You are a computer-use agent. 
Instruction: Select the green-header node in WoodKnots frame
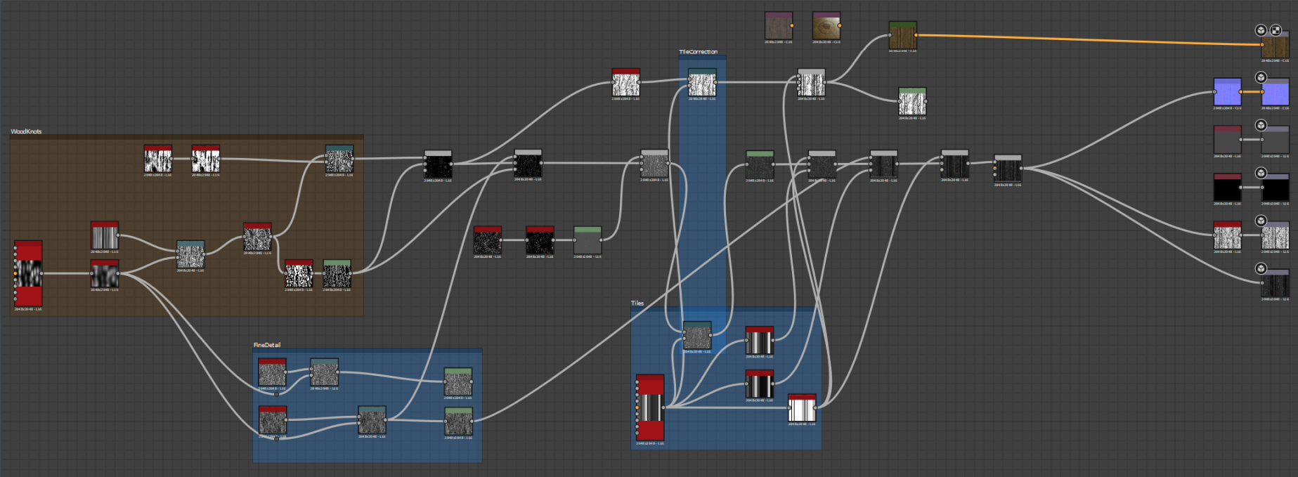pyautogui.click(x=337, y=273)
